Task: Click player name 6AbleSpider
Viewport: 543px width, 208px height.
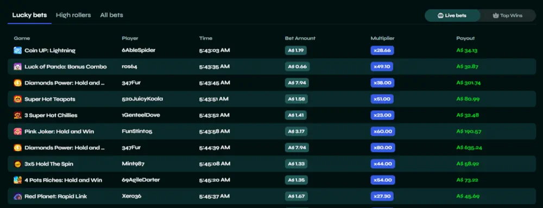Action: point(138,50)
